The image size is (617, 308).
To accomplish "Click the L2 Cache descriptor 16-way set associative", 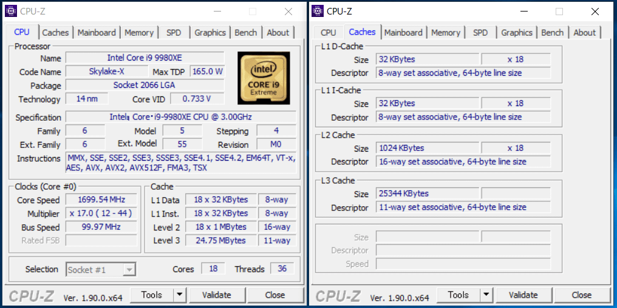I will tap(463, 162).
